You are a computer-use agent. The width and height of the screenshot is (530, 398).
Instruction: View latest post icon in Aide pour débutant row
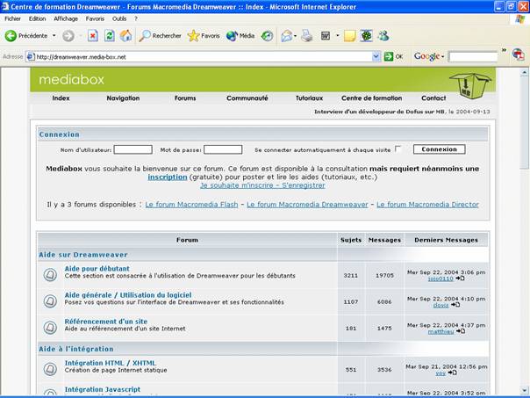(x=460, y=279)
